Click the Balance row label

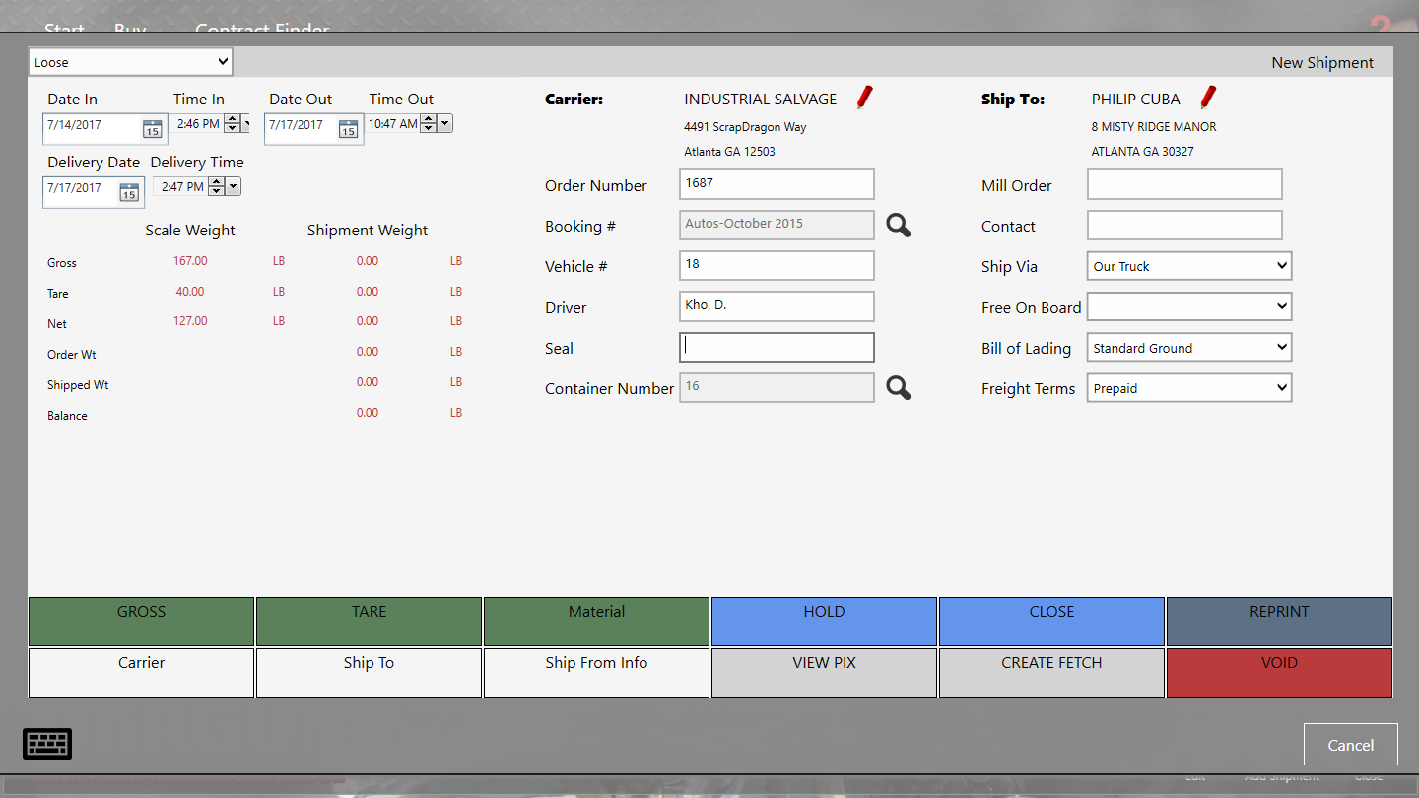[67, 416]
